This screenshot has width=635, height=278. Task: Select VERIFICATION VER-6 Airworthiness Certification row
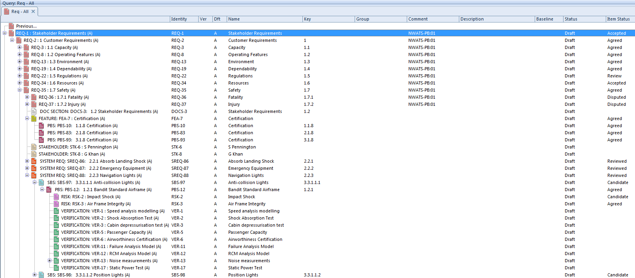114,239
